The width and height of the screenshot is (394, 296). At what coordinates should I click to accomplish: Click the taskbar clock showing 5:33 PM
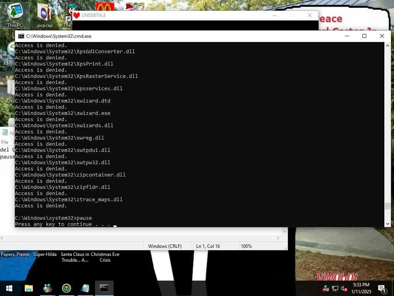361,288
